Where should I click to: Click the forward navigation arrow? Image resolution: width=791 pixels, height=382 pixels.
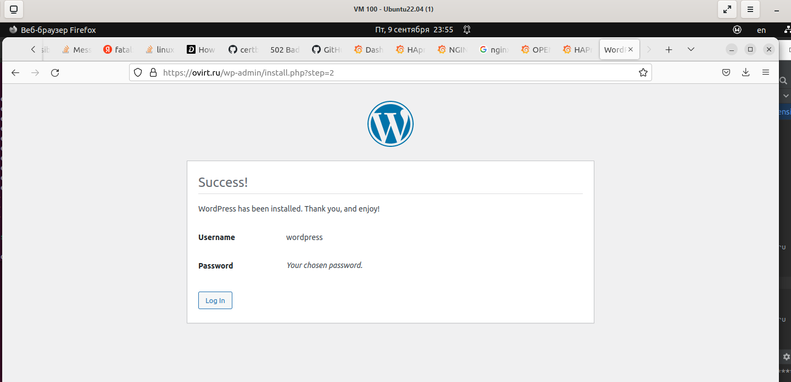35,72
